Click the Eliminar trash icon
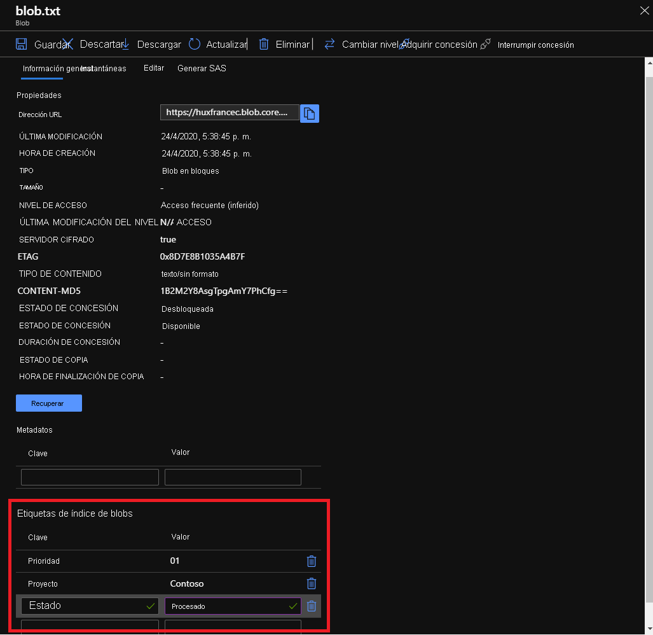The width and height of the screenshot is (653, 635). (264, 44)
